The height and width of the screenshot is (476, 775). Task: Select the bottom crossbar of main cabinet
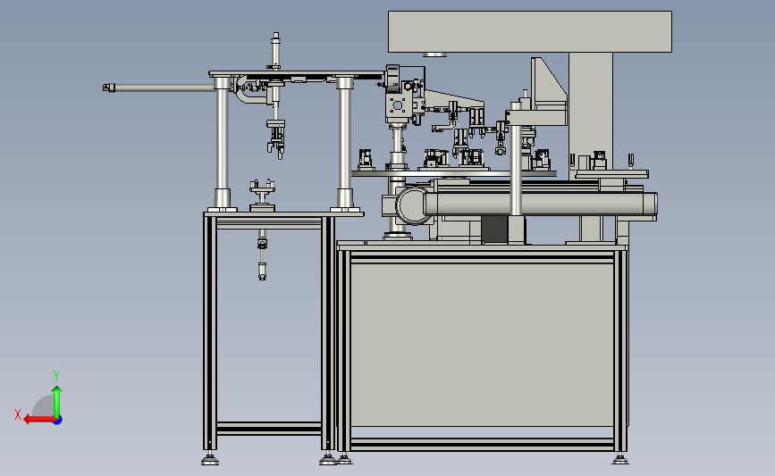[482, 445]
